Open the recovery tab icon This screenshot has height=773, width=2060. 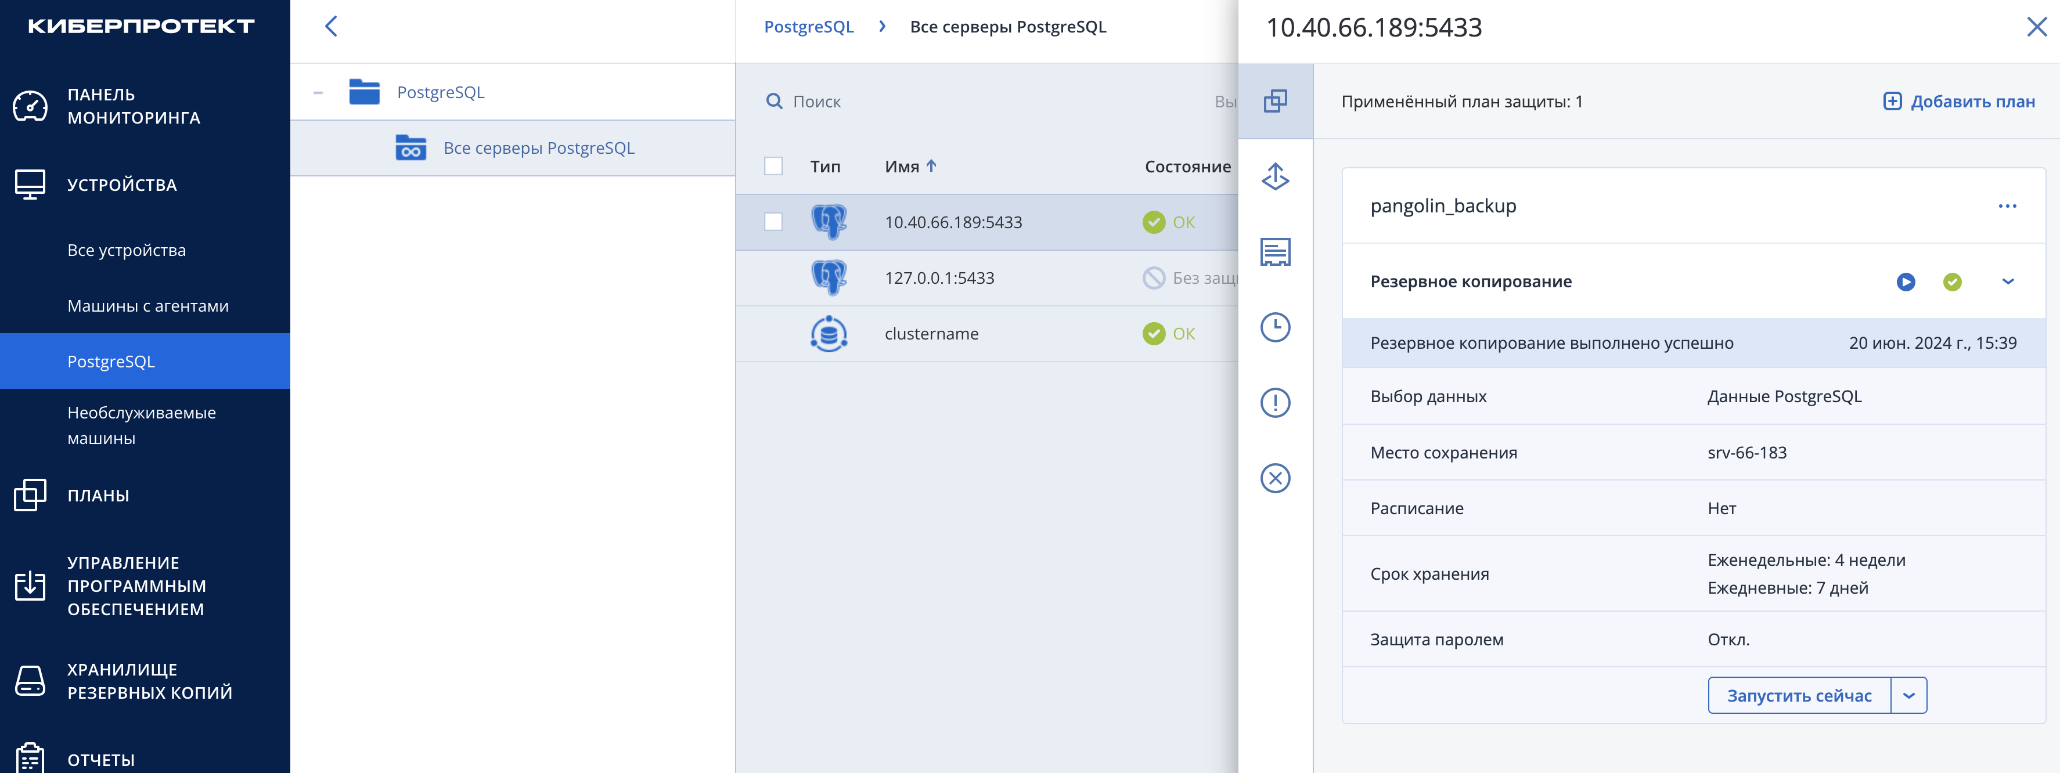click(x=1276, y=176)
